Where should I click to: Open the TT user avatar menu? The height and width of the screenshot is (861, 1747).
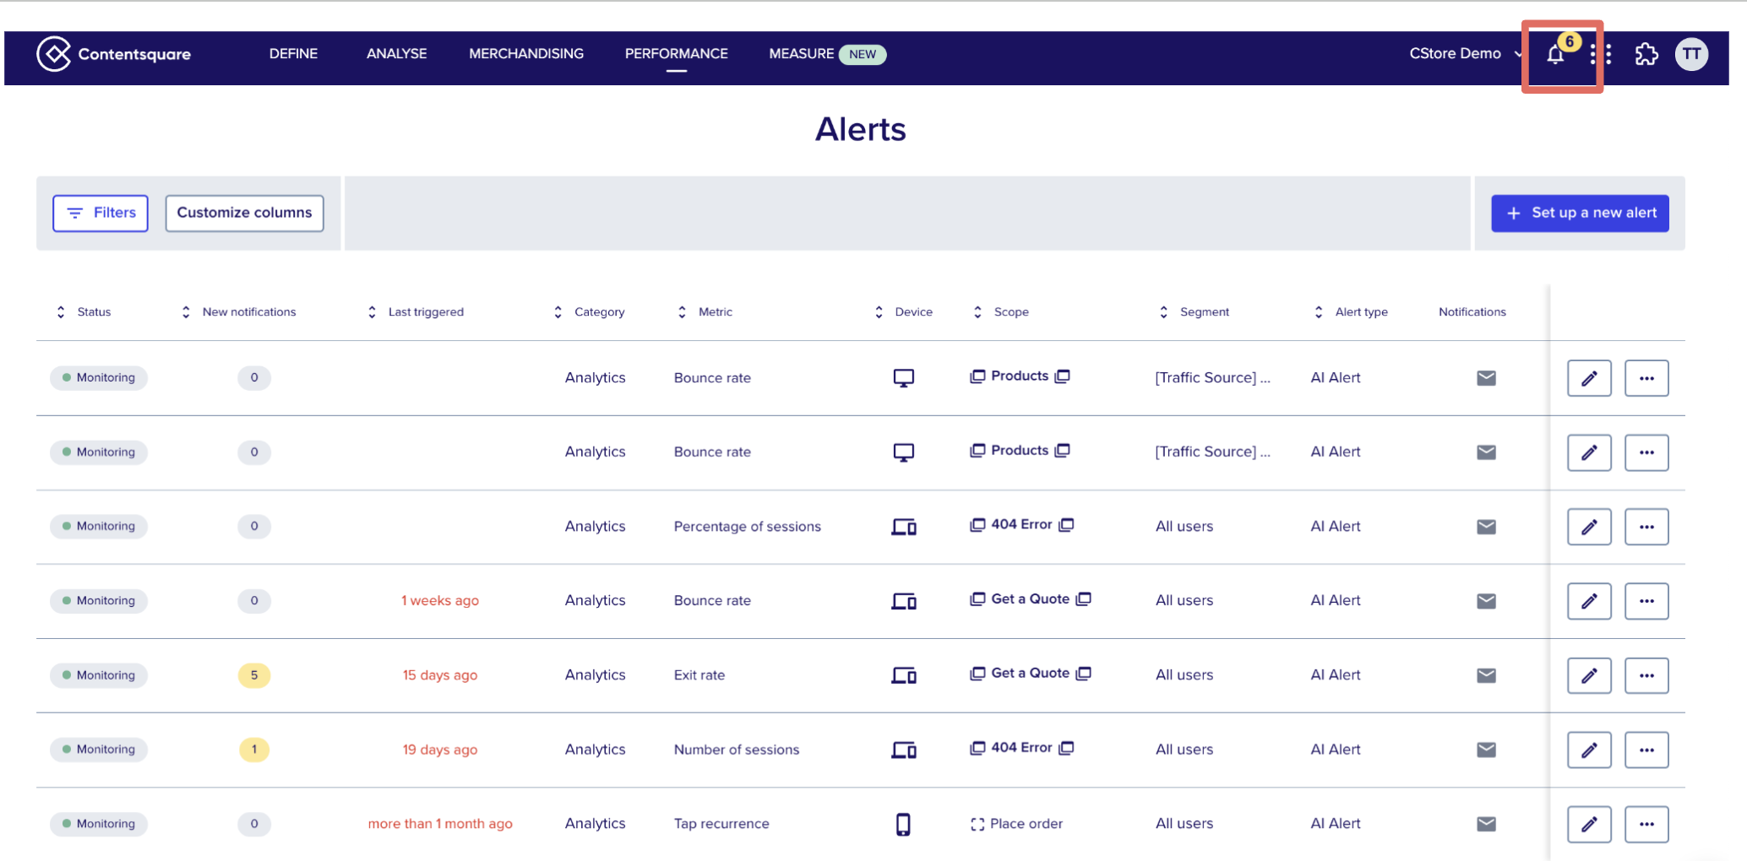1691,54
